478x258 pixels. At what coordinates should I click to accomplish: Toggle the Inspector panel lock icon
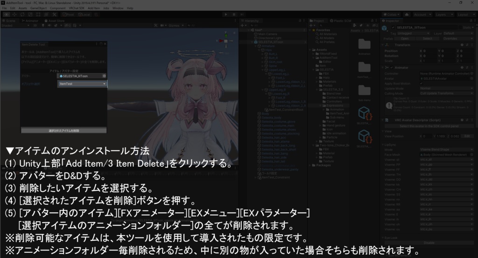coord(471,21)
